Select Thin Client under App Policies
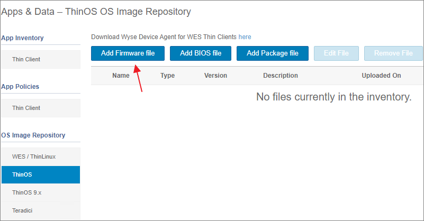Image resolution: width=424 pixels, height=221 pixels. point(26,108)
